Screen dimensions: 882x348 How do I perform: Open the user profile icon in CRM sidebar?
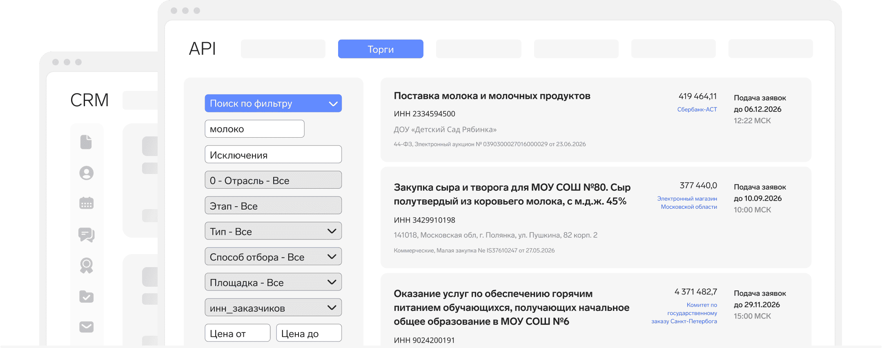86,173
